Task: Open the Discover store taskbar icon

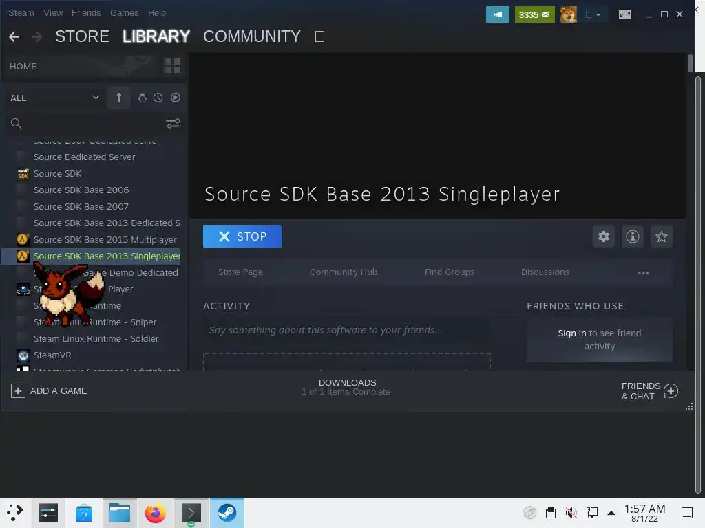Action: coord(84,513)
